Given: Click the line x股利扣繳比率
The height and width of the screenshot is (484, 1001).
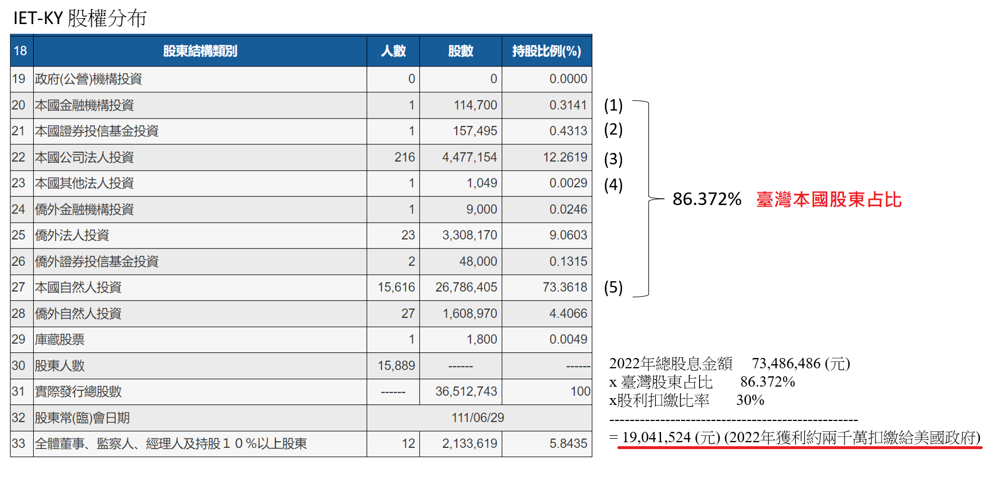Looking at the screenshot, I should coord(659,400).
